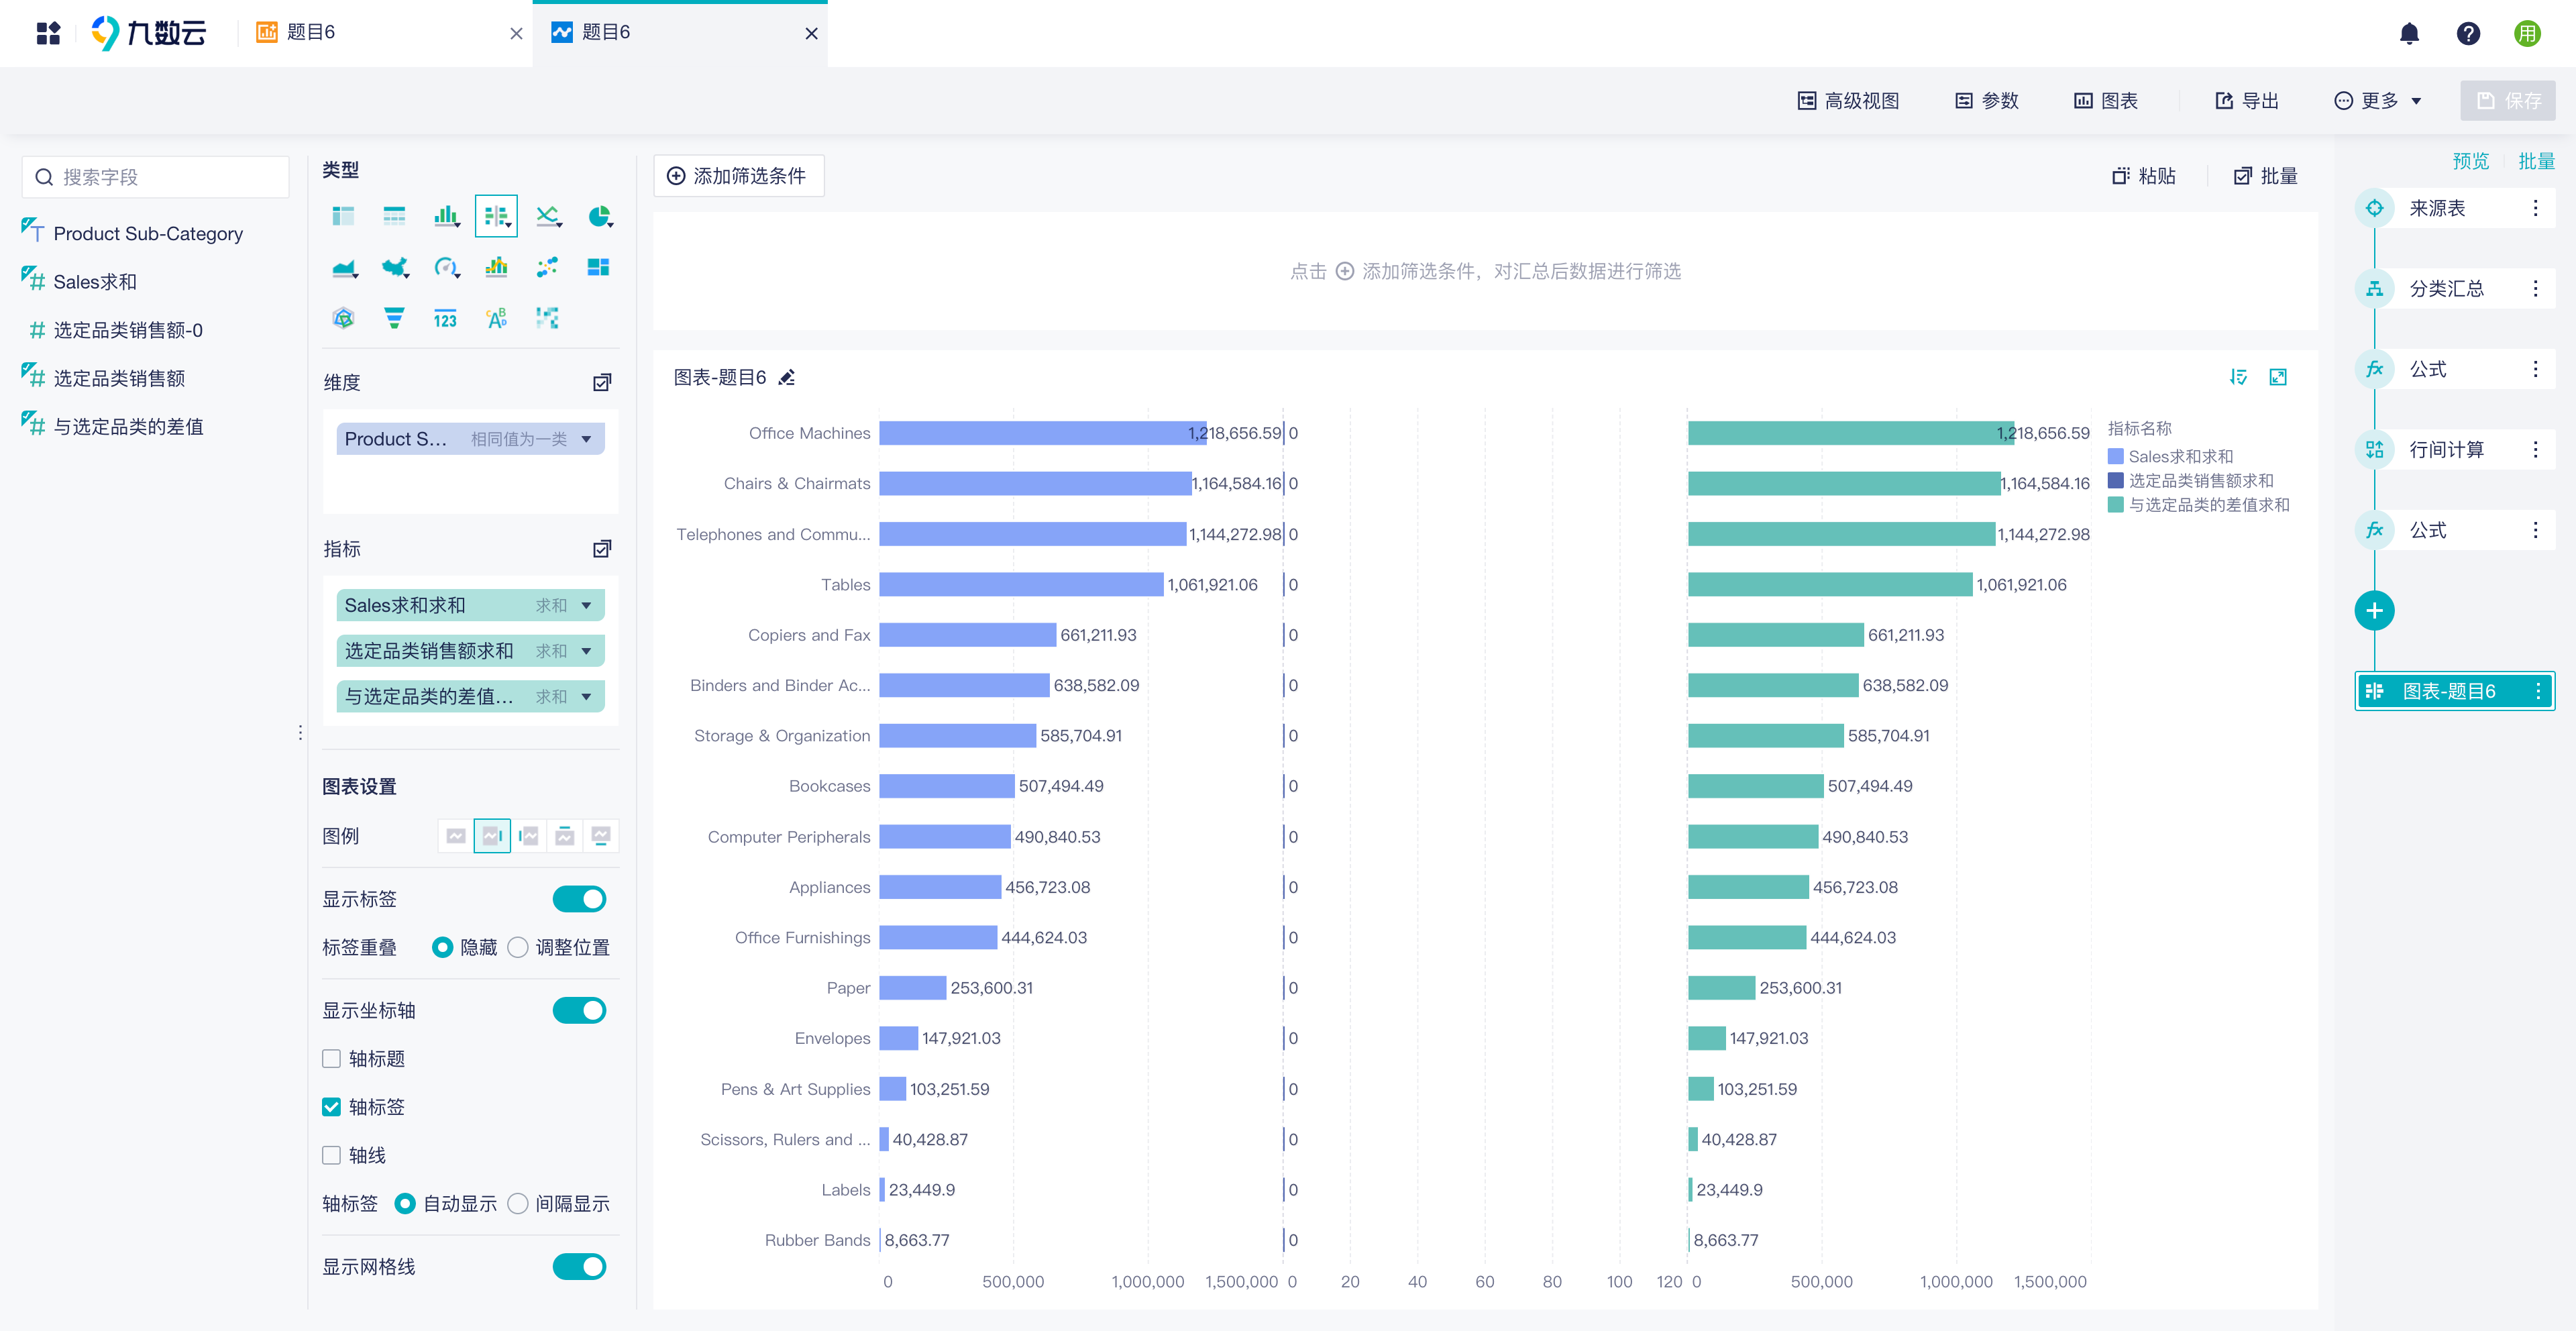Select the map chart type icon

(395, 267)
